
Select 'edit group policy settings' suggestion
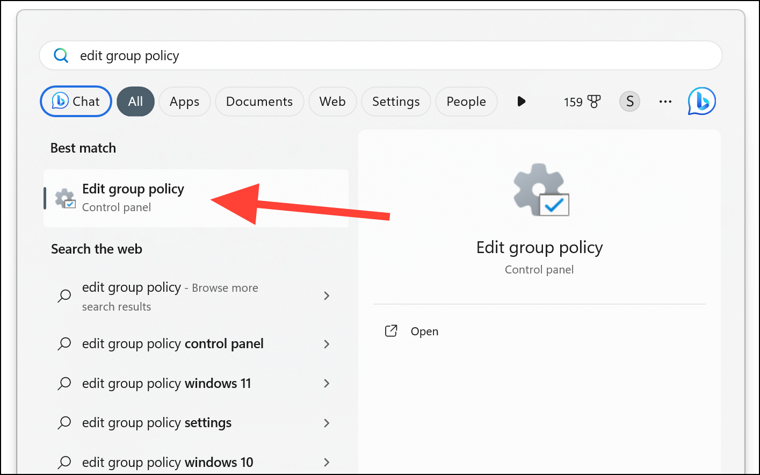coord(196,423)
